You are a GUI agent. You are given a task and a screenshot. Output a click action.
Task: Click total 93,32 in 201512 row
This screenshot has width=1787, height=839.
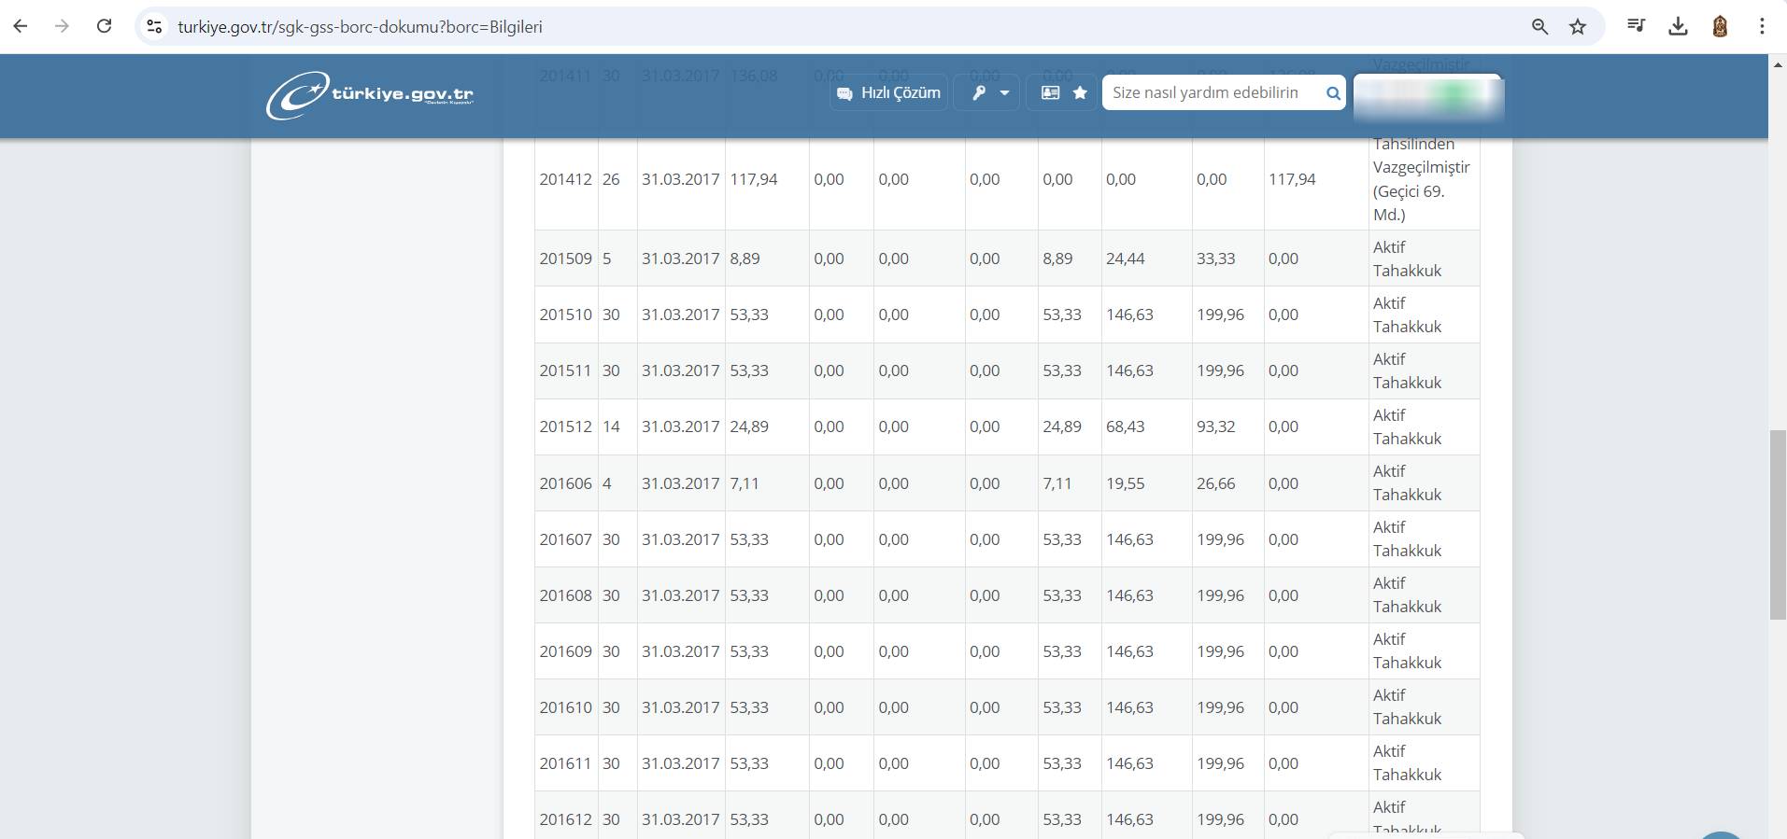point(1215,426)
